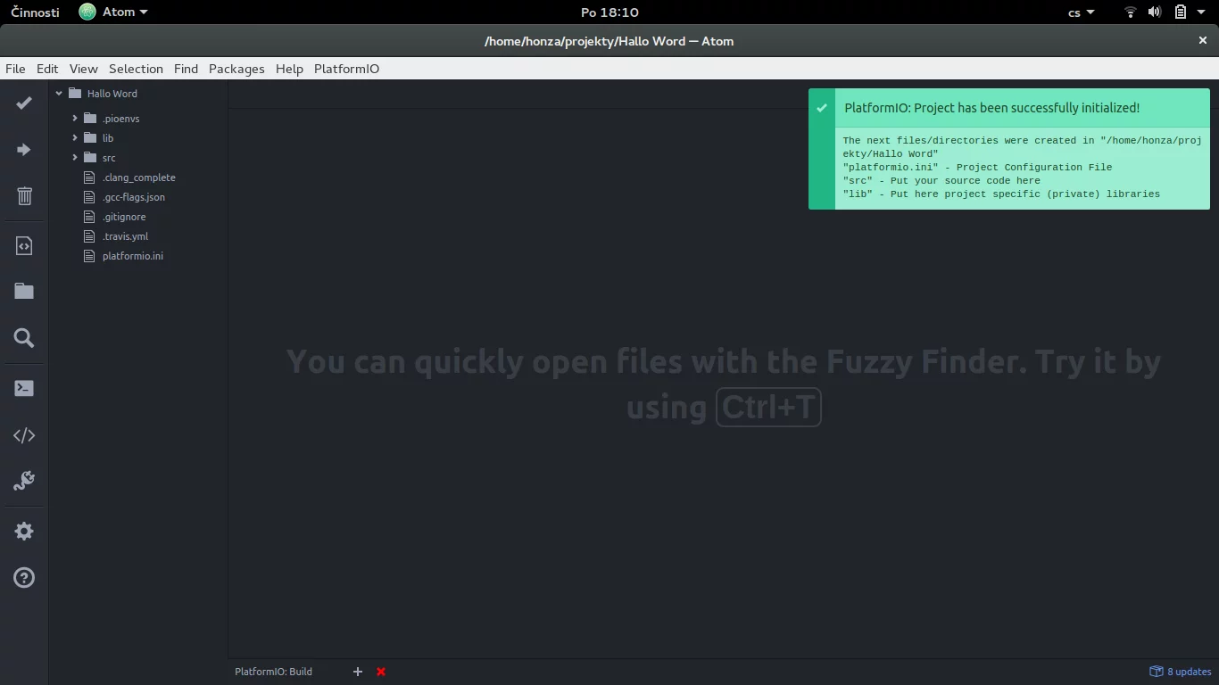Select the .gitignore file

(124, 217)
